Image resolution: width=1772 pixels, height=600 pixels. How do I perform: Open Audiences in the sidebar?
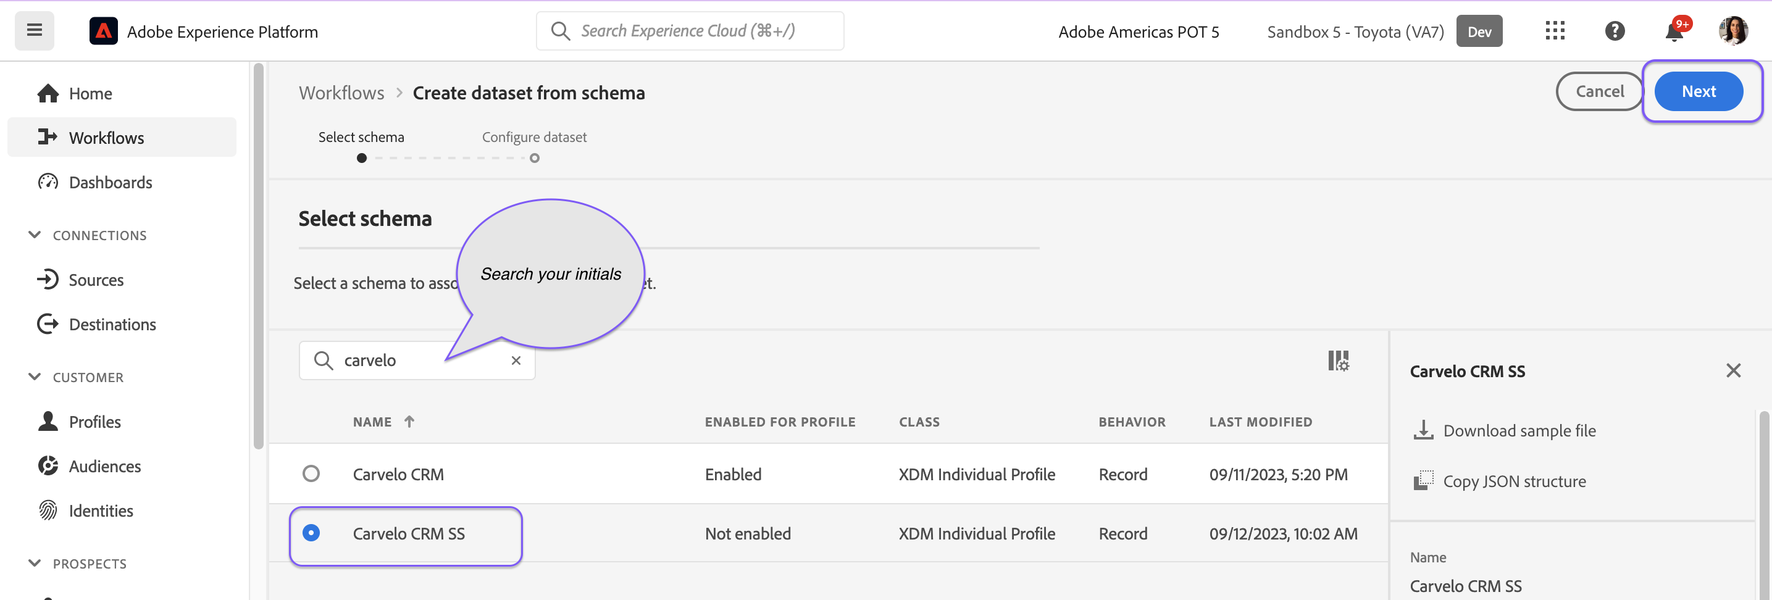122,466
